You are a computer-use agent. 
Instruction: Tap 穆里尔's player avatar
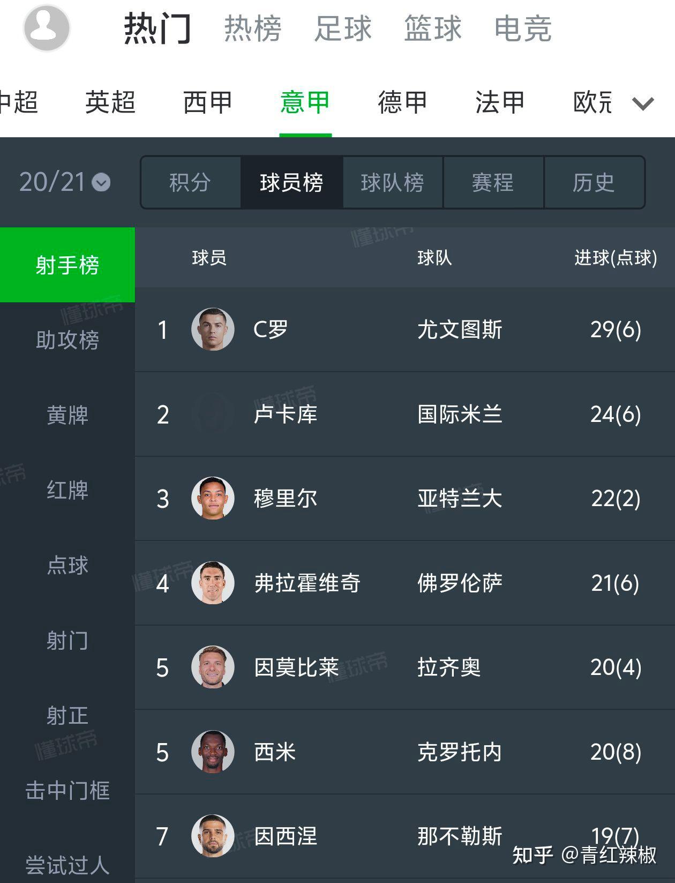pyautogui.click(x=213, y=498)
